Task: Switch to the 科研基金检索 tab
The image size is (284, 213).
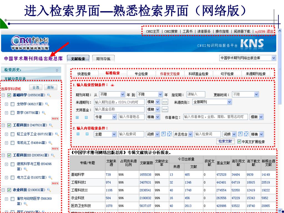Action: click(199, 74)
